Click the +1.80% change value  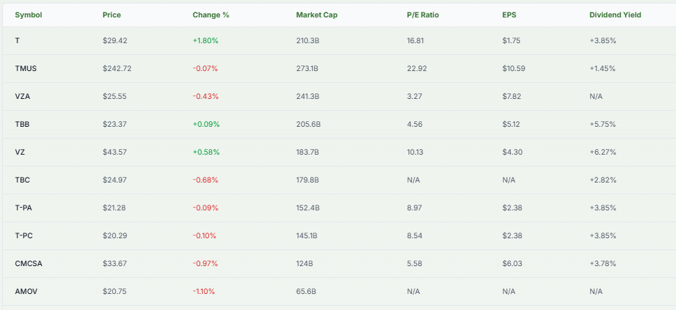pyautogui.click(x=206, y=40)
